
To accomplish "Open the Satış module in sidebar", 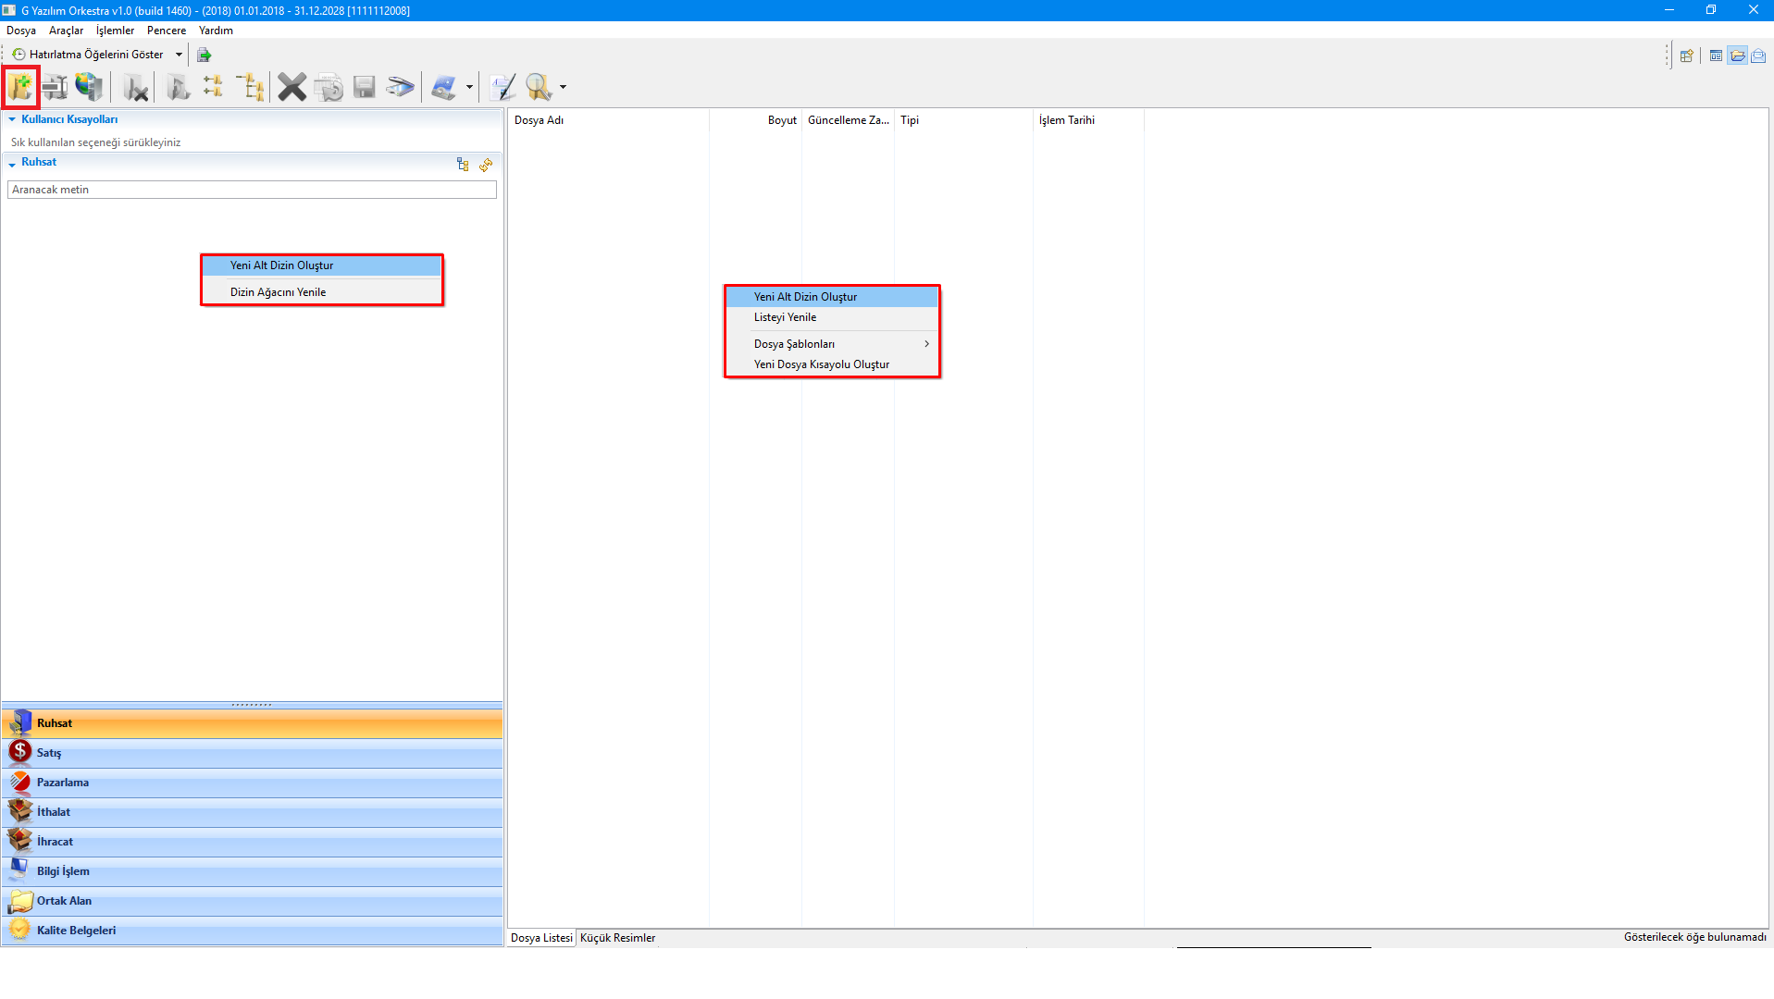I will pos(49,753).
